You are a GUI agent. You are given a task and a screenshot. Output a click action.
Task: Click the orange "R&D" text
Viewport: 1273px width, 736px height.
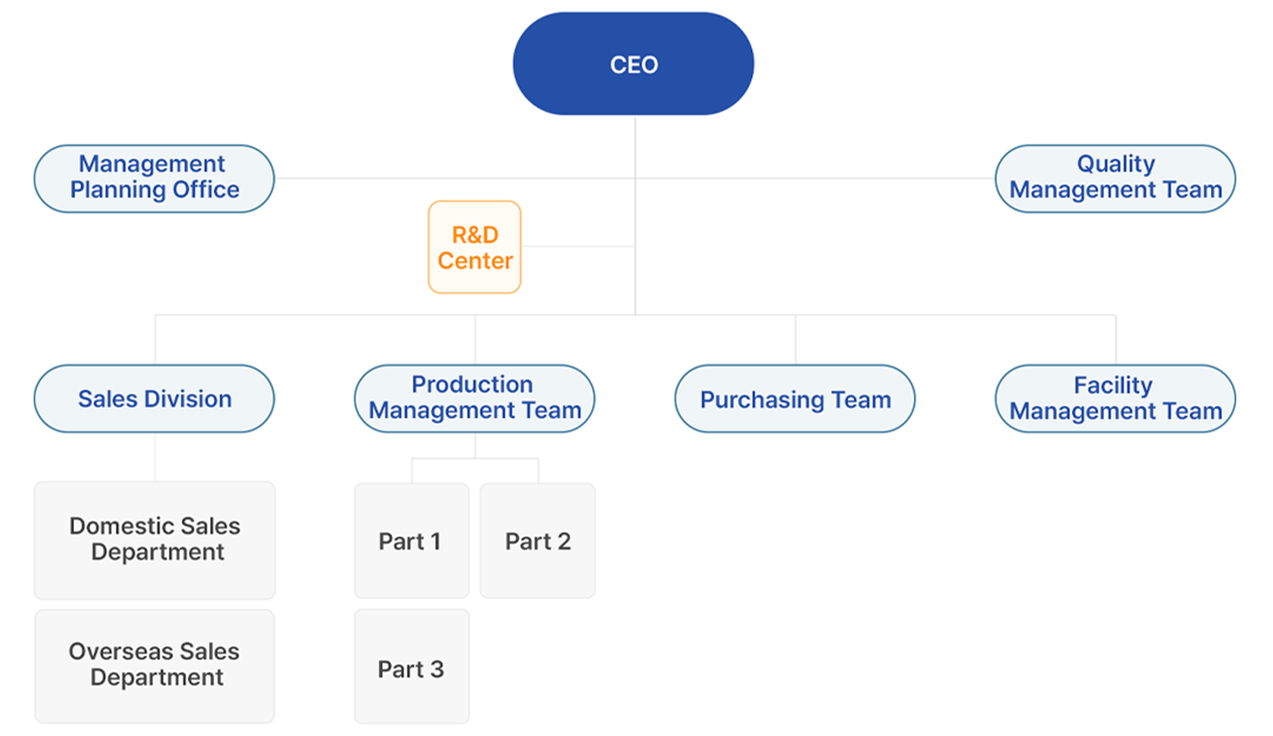tap(475, 235)
